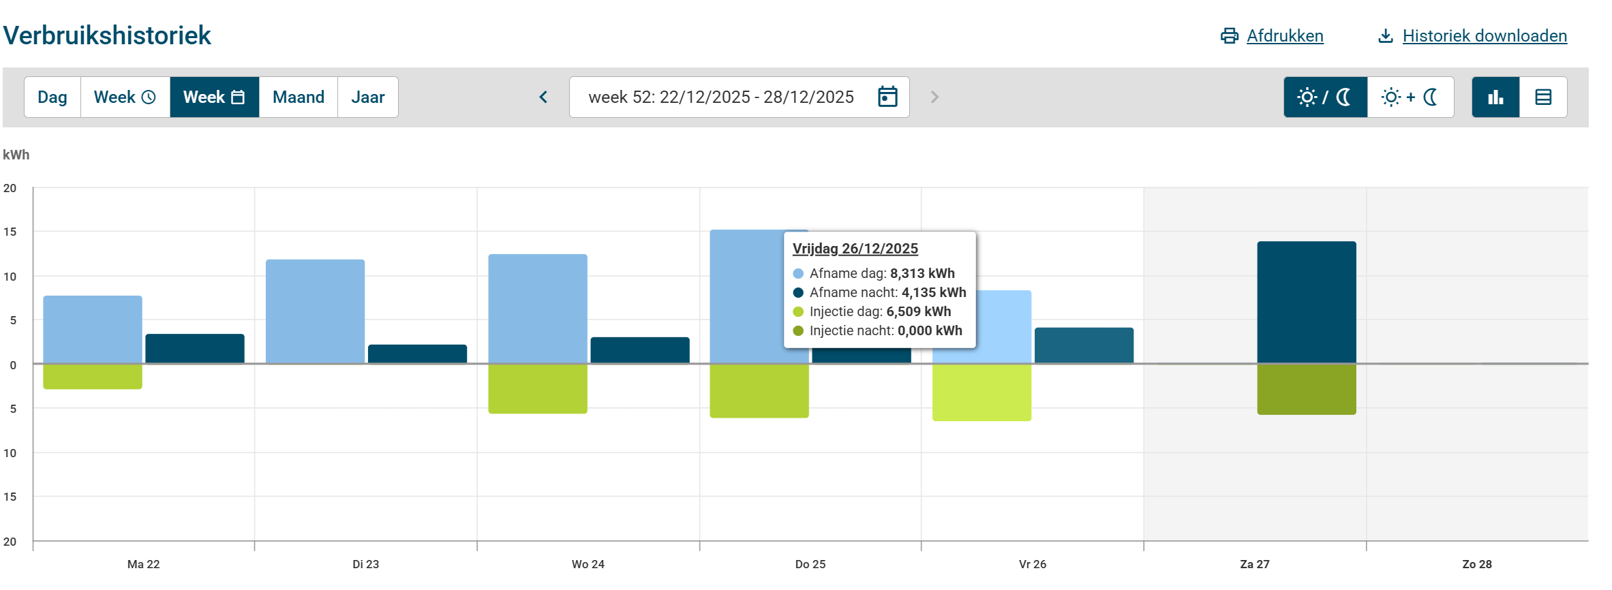Image resolution: width=1612 pixels, height=590 pixels.
Task: Switch to table list view
Action: click(x=1543, y=97)
